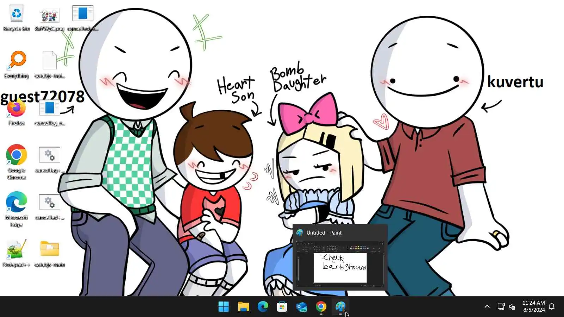Open File Explorer from the taskbar
Viewport: 564px width, 317px height.
[243, 307]
